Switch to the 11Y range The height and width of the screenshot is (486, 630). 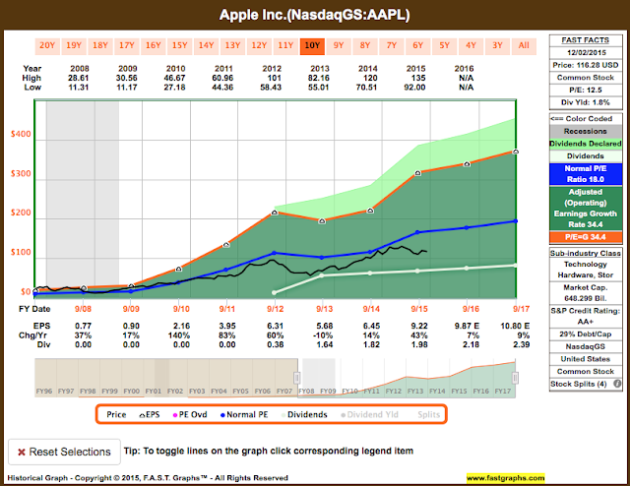pyautogui.click(x=285, y=46)
